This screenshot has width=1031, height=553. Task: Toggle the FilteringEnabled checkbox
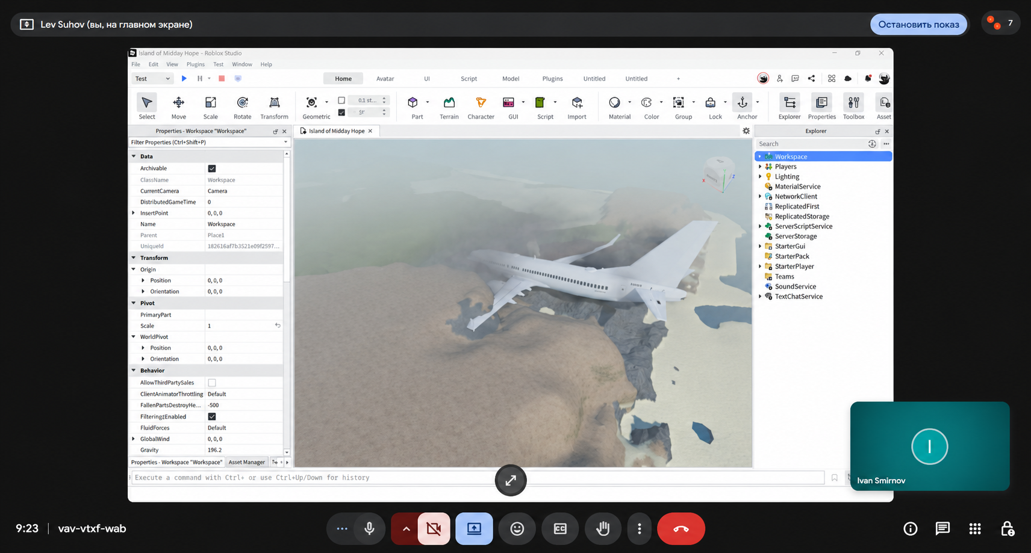212,416
